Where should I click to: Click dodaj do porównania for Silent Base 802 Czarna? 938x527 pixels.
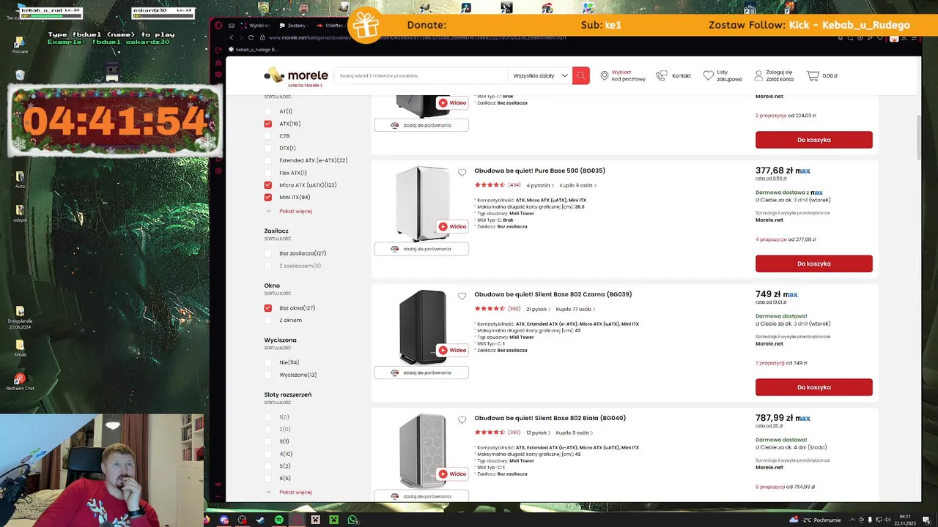pyautogui.click(x=421, y=373)
